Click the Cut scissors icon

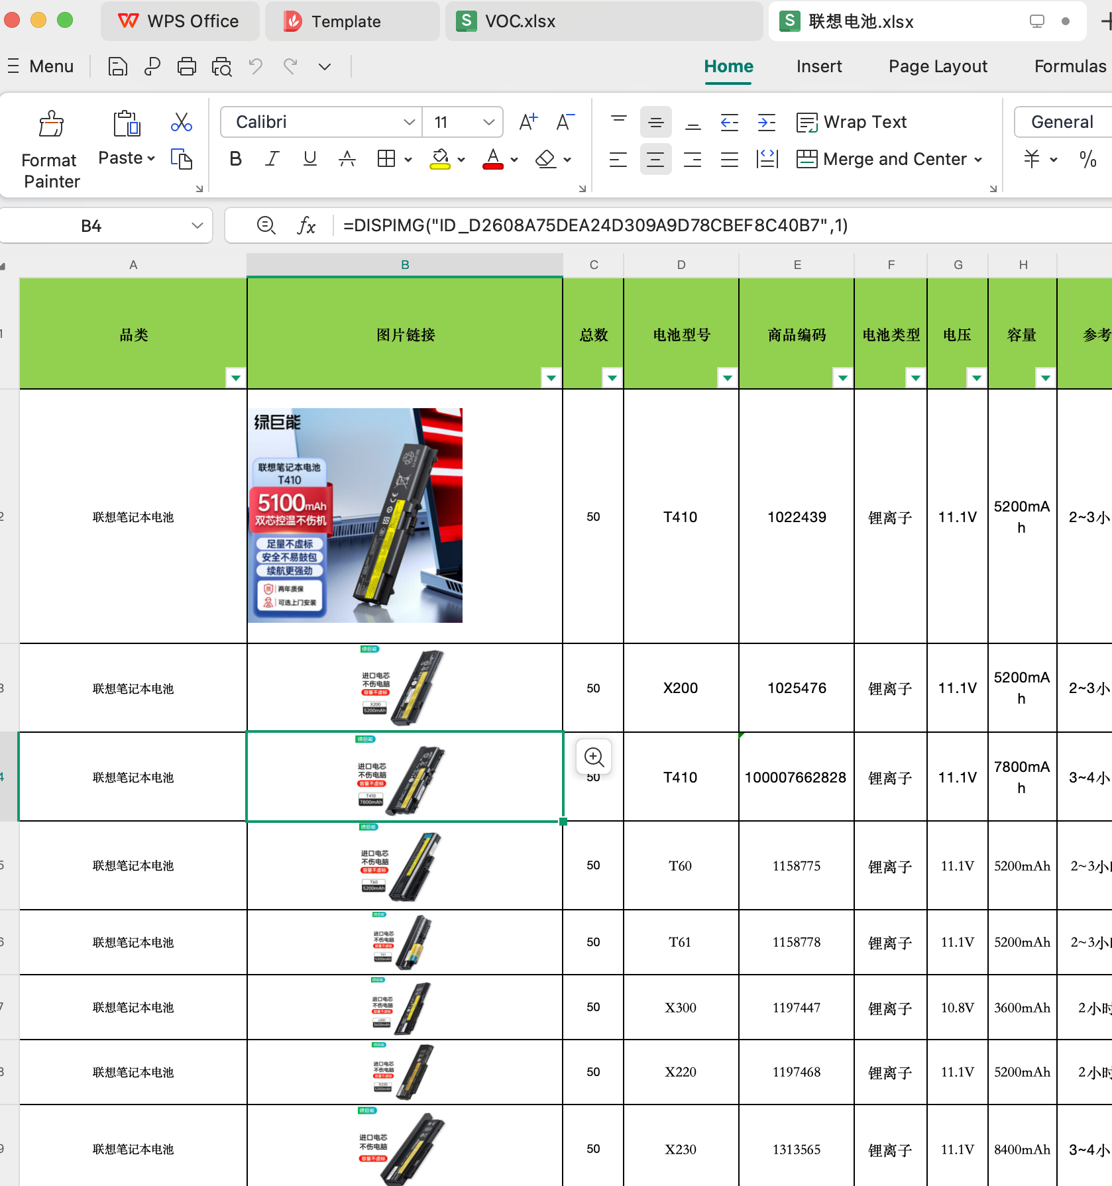tap(182, 122)
